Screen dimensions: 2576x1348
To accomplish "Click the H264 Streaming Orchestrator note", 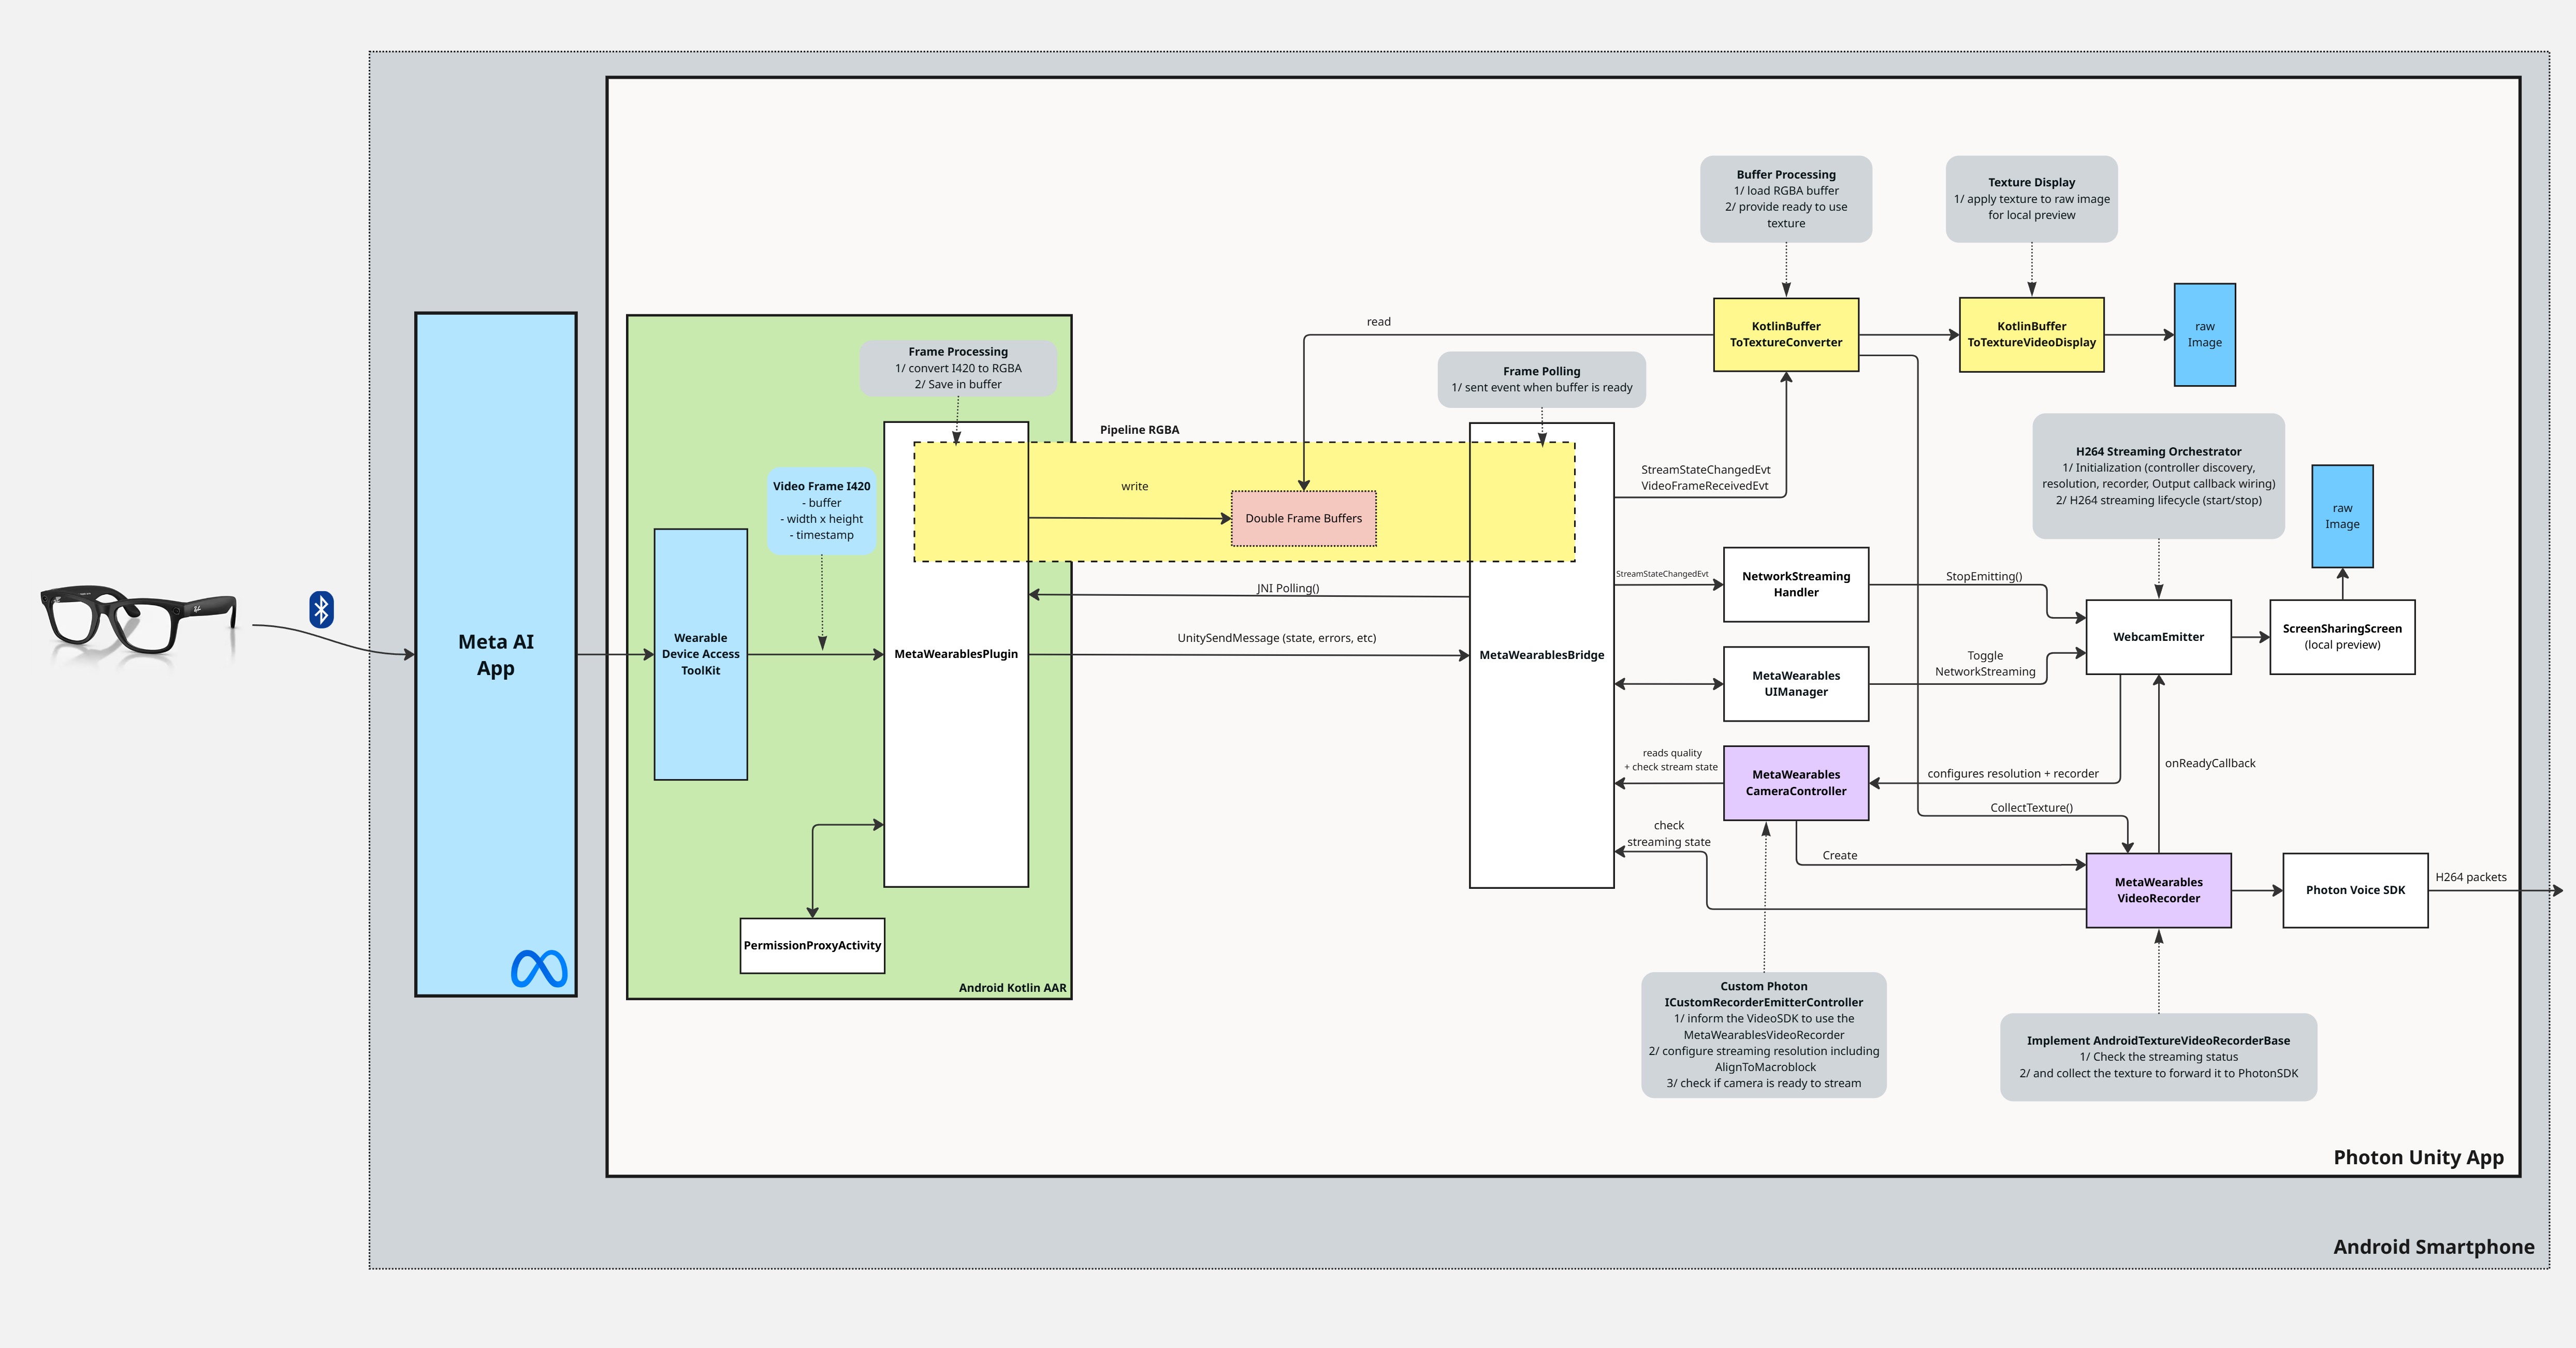I will click(2158, 476).
